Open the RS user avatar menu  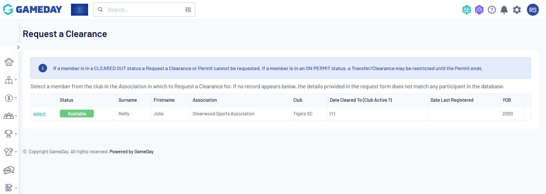(x=533, y=10)
